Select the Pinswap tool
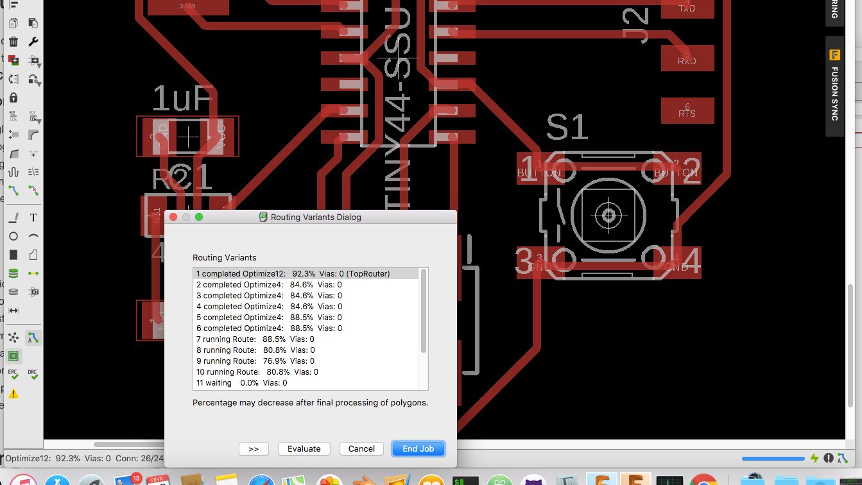The image size is (862, 485). coord(13,79)
